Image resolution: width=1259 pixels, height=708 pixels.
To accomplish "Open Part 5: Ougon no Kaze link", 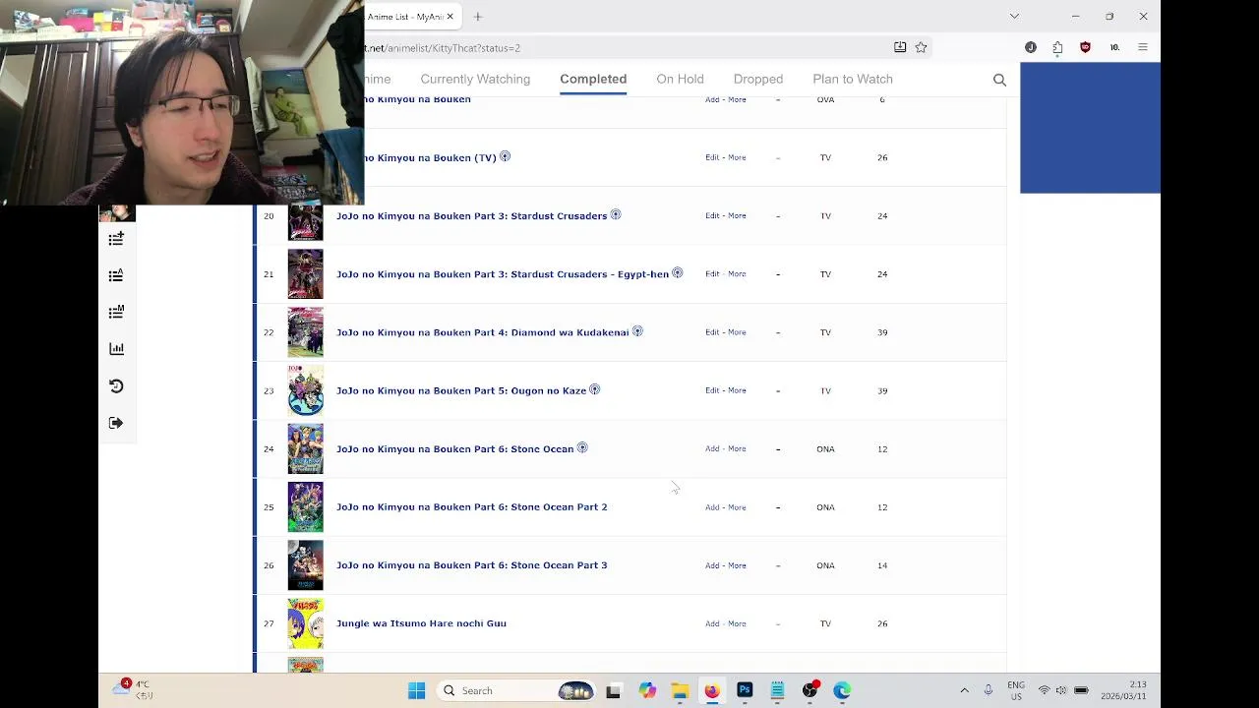I will [x=461, y=390].
